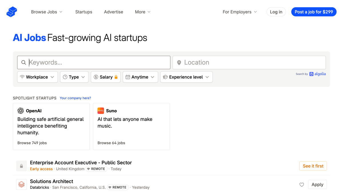343x193 pixels.
Task: Focus the Keywords search field
Action: (94, 62)
